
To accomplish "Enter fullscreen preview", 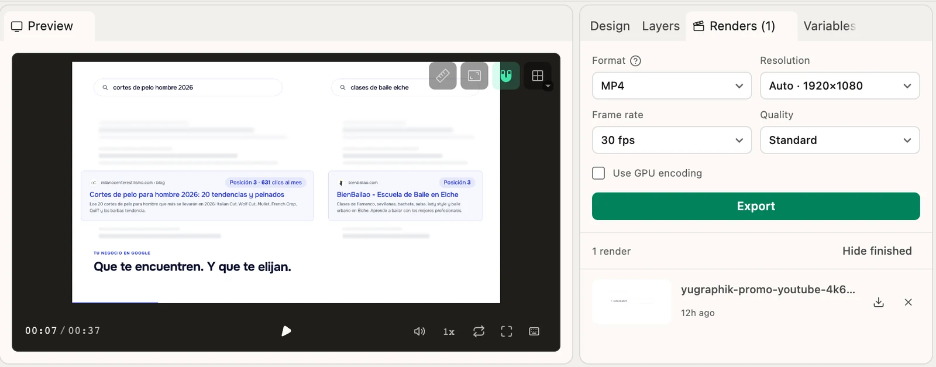I will 507,331.
